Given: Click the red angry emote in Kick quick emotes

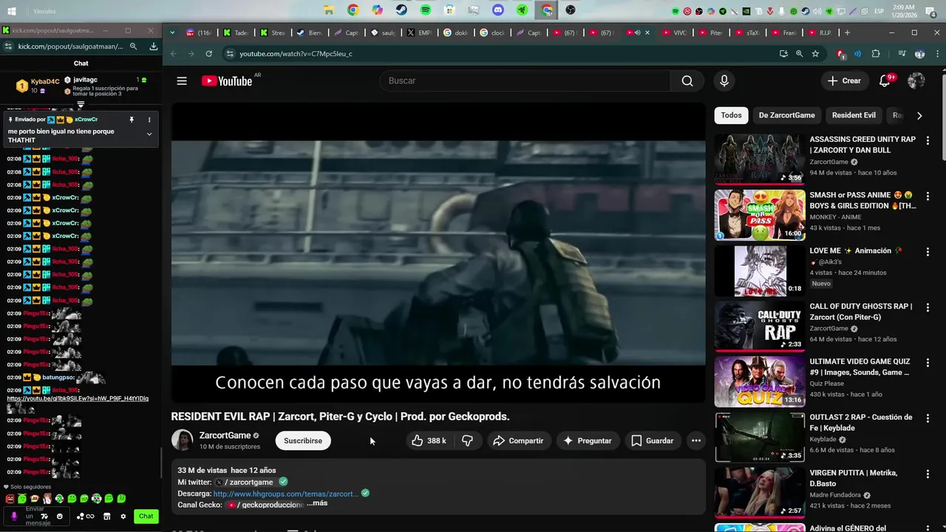Looking at the screenshot, I should [10, 499].
